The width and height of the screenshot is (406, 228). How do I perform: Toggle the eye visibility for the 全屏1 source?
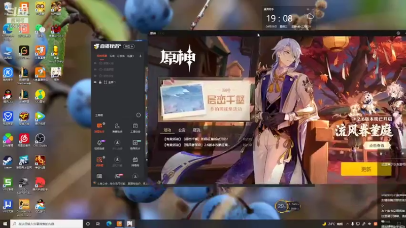(95, 82)
